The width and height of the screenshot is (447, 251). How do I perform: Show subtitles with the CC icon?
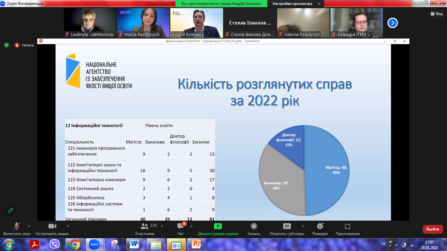click(287, 226)
